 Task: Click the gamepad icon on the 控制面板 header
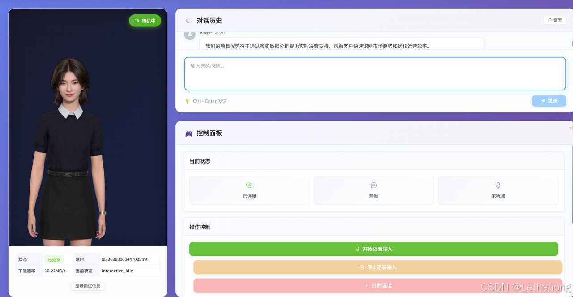(x=188, y=133)
